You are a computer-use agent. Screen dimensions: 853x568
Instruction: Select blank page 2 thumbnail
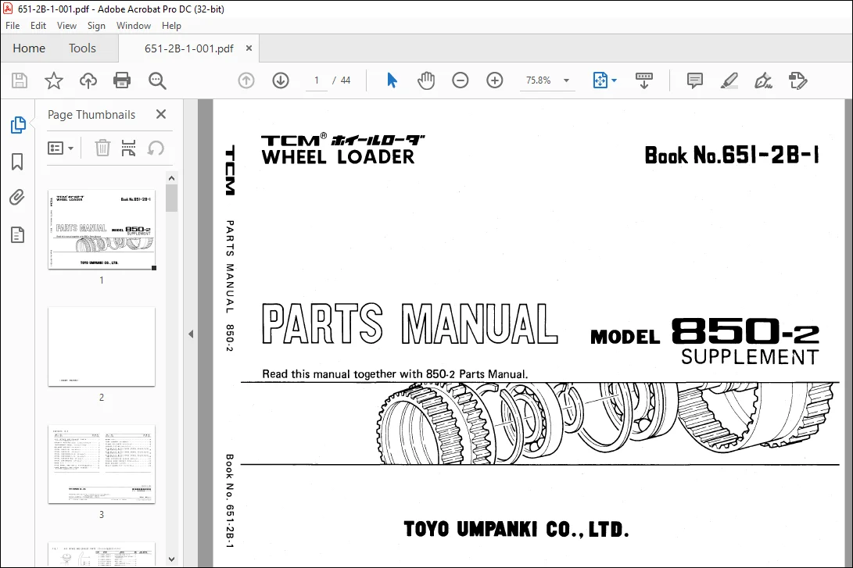coord(101,347)
